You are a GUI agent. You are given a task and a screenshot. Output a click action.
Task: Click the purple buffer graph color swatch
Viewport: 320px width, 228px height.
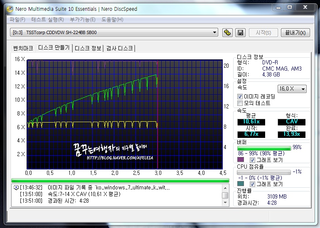(241, 159)
